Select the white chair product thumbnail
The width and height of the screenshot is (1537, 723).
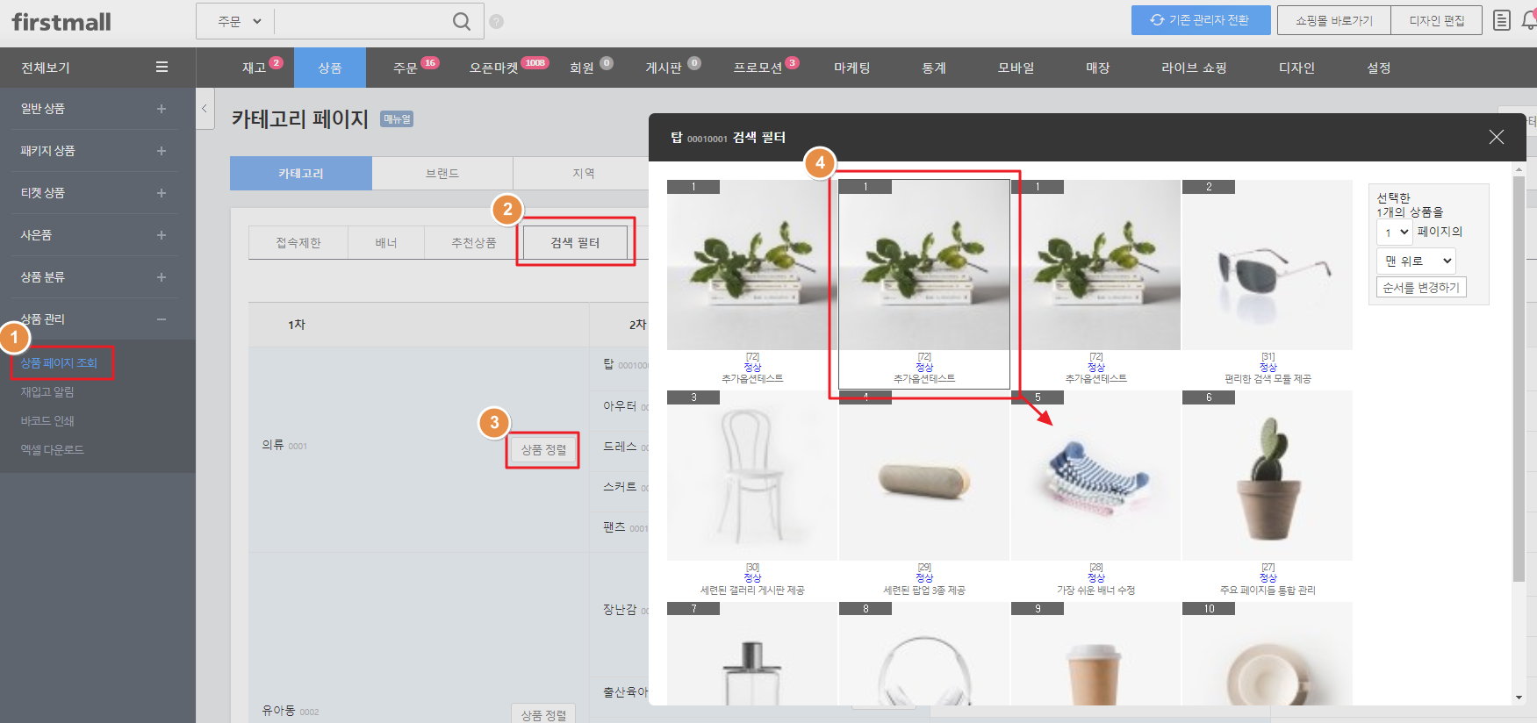click(752, 476)
